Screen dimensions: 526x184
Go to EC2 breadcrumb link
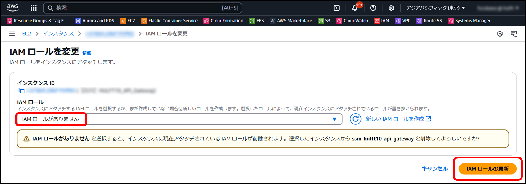click(x=26, y=34)
